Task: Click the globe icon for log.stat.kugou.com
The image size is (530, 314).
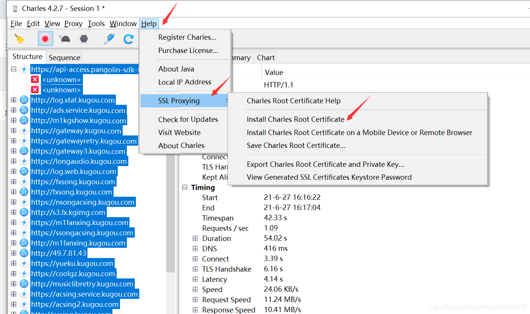Action: tap(24, 100)
